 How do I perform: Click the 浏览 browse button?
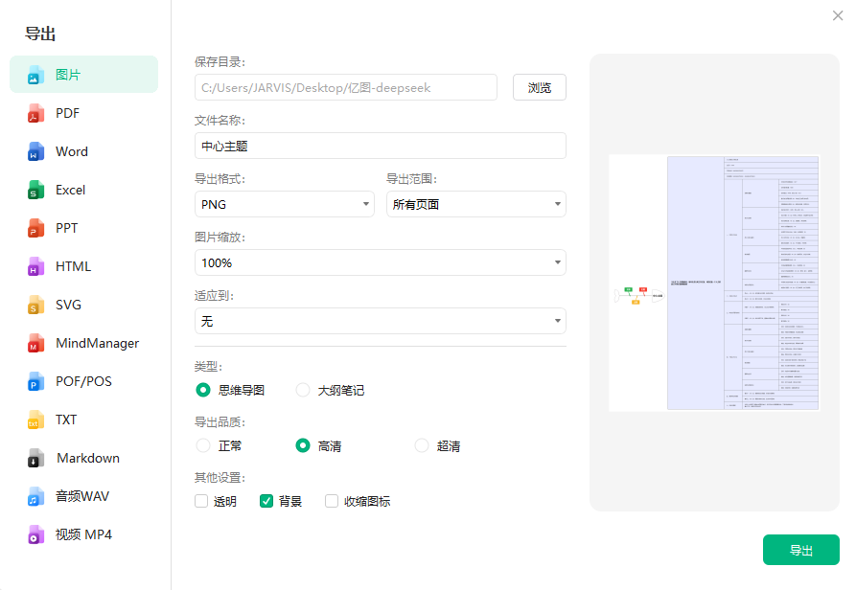539,86
